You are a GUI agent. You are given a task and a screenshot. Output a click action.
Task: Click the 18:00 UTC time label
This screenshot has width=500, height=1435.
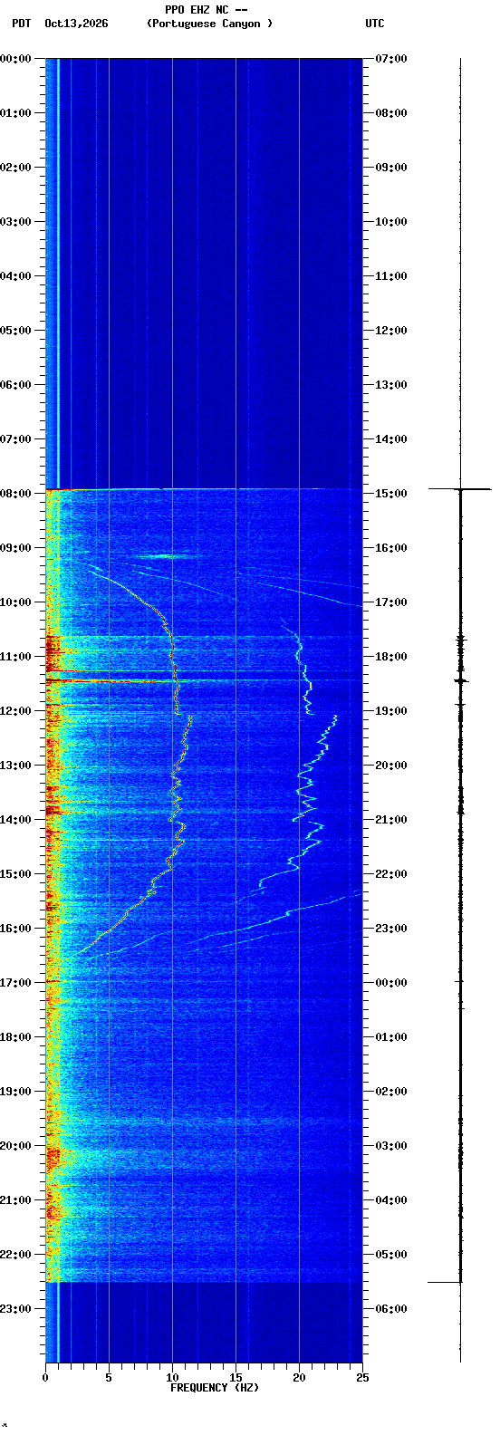point(391,657)
